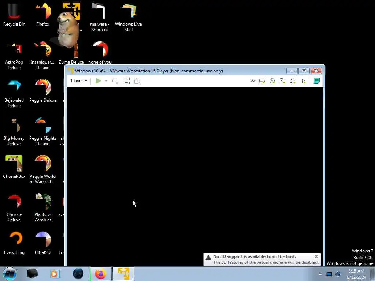Select Chuzzle Deluxe desktop icon

[14, 208]
